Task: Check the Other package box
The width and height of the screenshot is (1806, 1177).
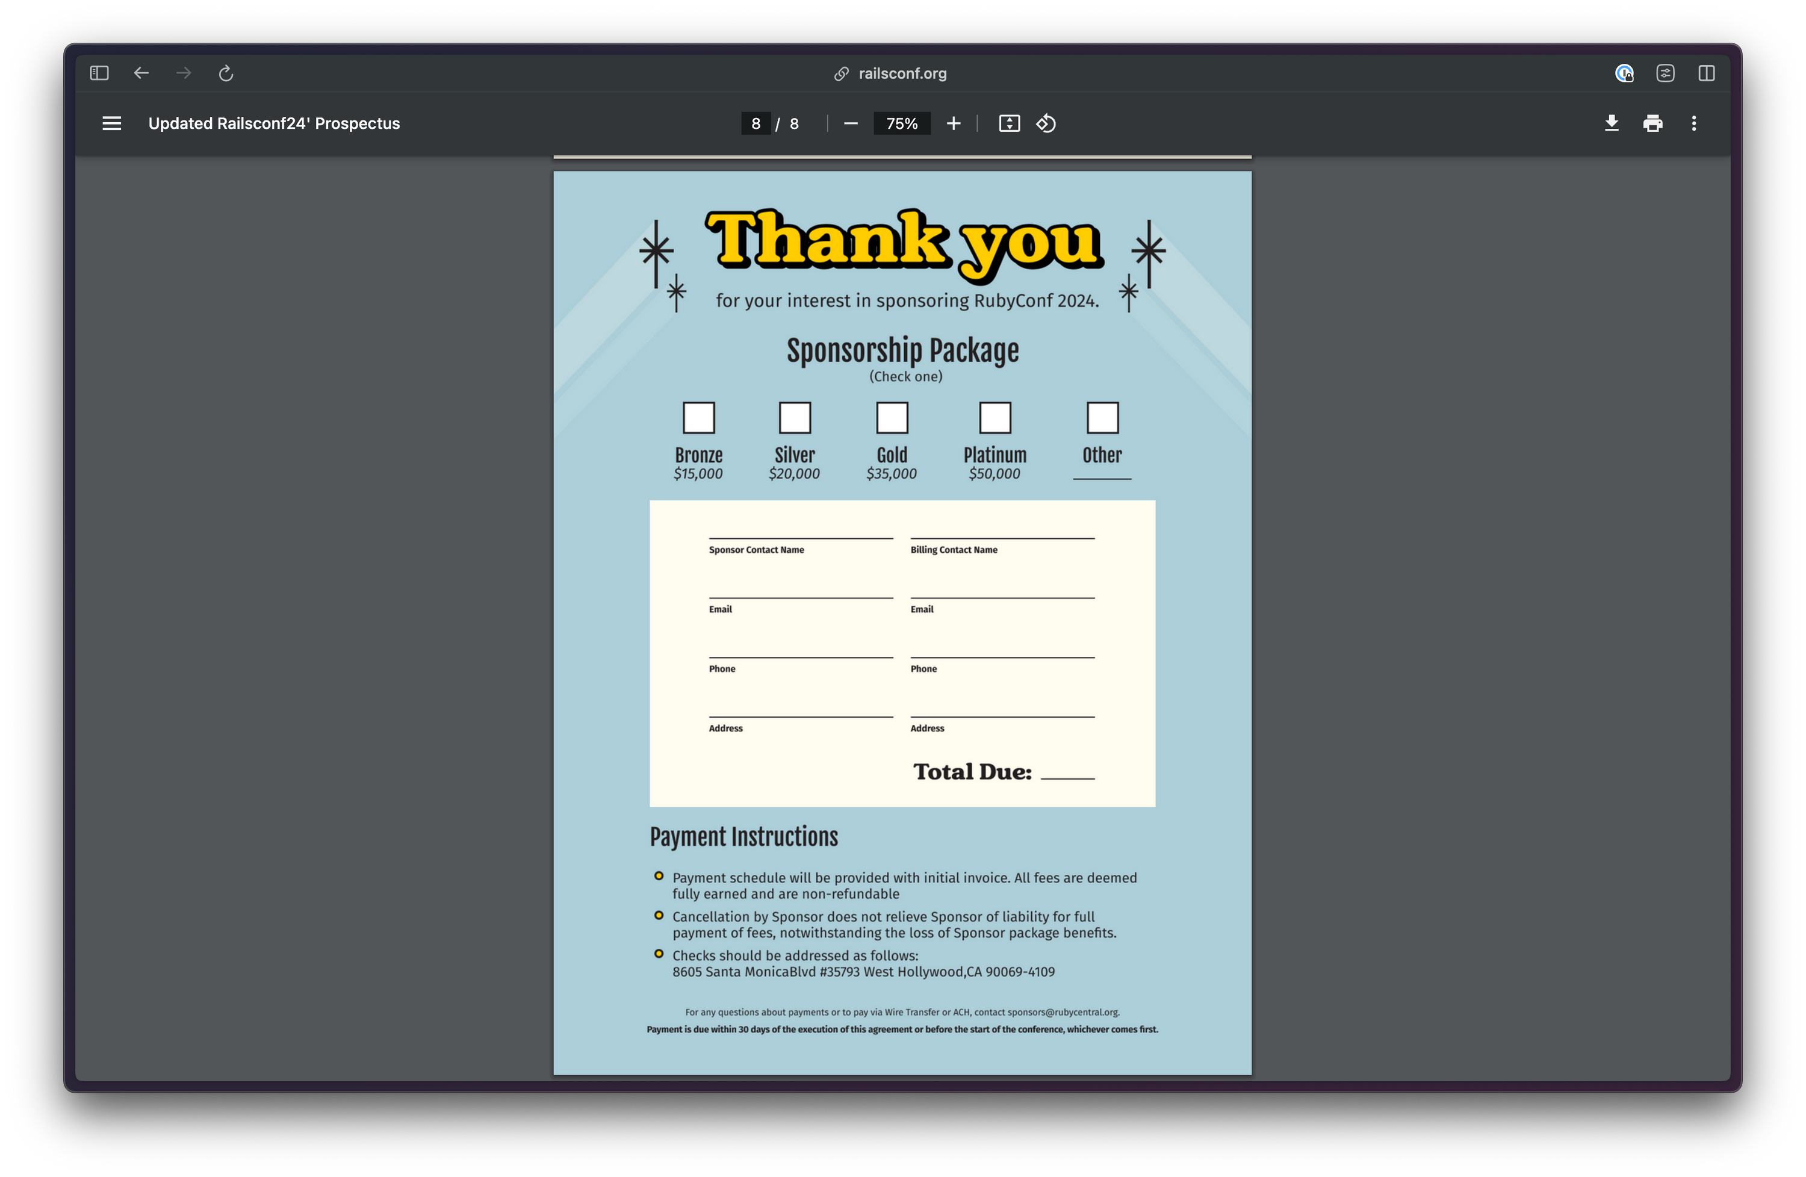Action: [1103, 417]
